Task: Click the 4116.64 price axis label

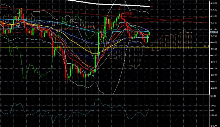Action: [214, 29]
